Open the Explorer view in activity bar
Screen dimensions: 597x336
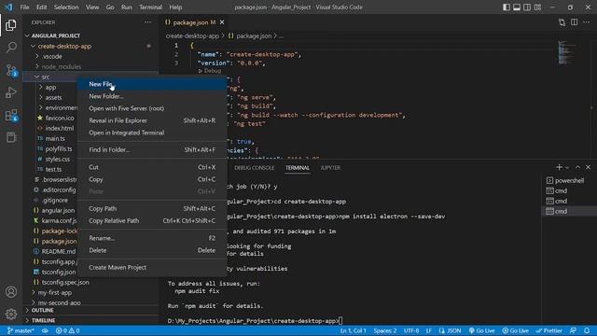(x=11, y=25)
